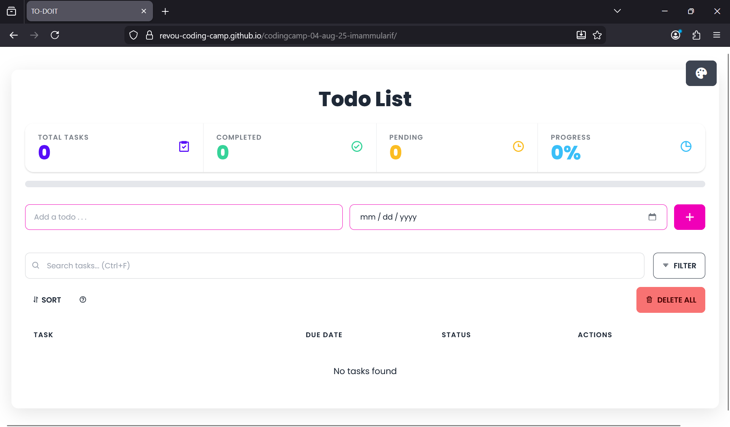Expand the SORT options
The height and width of the screenshot is (427, 730).
coord(47,300)
